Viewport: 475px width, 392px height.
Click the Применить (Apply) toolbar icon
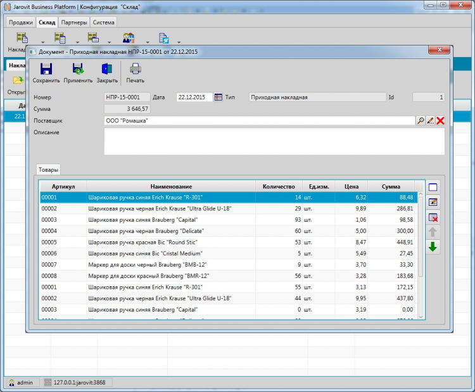(78, 70)
